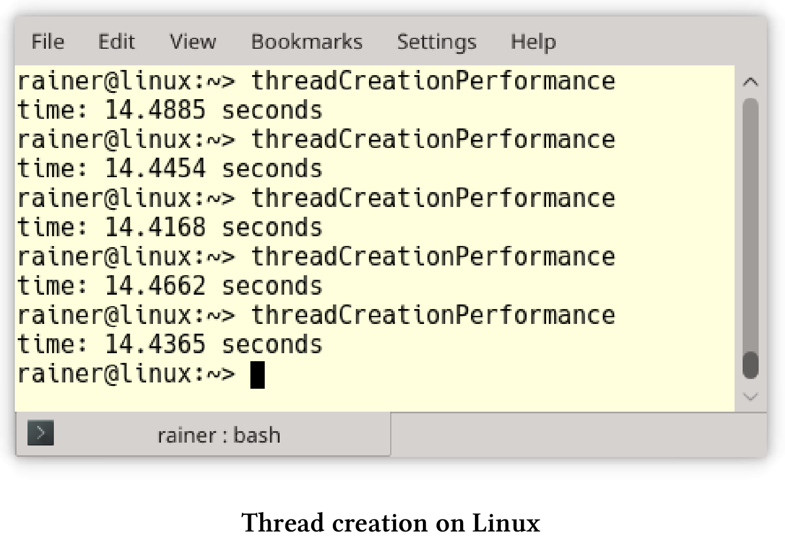Open the File menu
This screenshot has width=785, height=555.
pos(48,42)
